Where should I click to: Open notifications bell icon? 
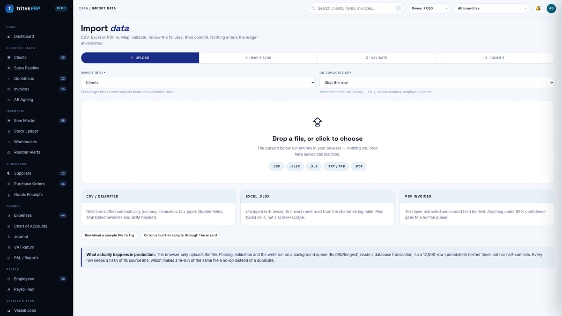[x=538, y=8]
